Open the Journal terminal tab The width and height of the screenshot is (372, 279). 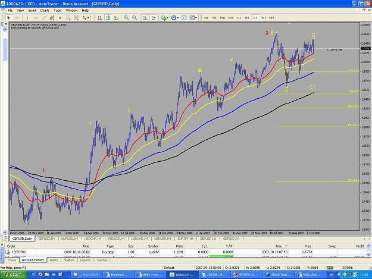(x=102, y=260)
